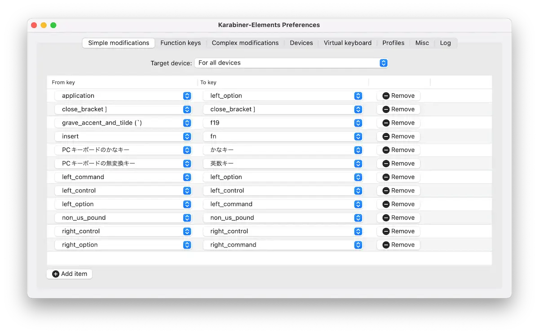Remove the insert to fn mapping
Screen dimensions: 539x334
[x=398, y=136]
